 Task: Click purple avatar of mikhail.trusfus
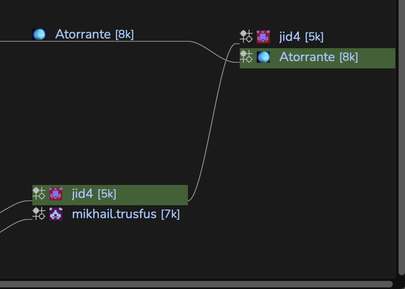tap(56, 214)
